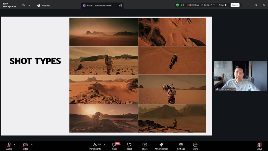Expand the dropdown beside meeting info
The height and width of the screenshot is (151, 268).
point(30,5)
